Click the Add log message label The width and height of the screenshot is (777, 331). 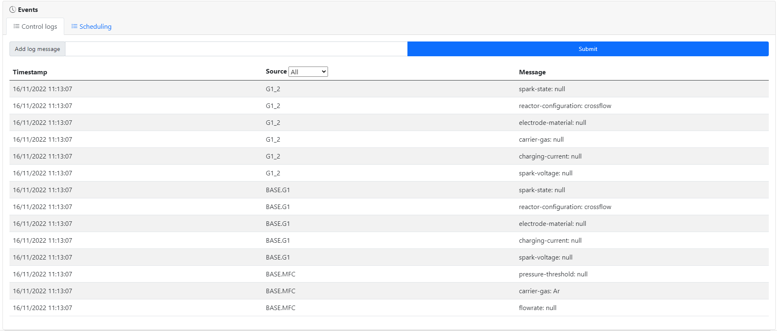(x=37, y=49)
